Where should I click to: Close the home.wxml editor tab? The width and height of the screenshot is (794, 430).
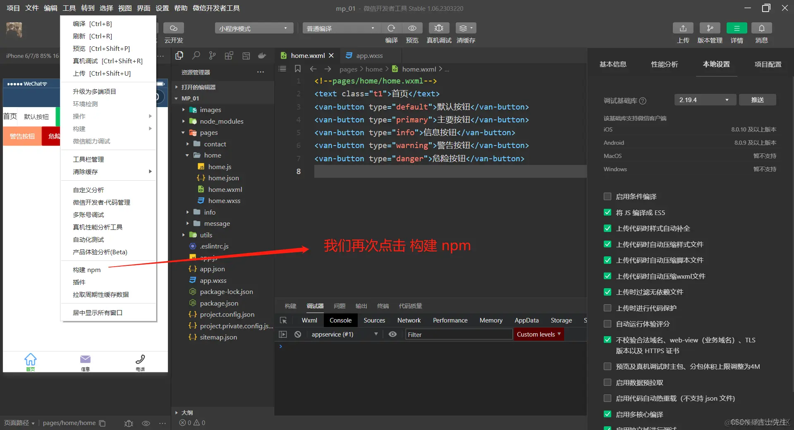[x=331, y=56]
